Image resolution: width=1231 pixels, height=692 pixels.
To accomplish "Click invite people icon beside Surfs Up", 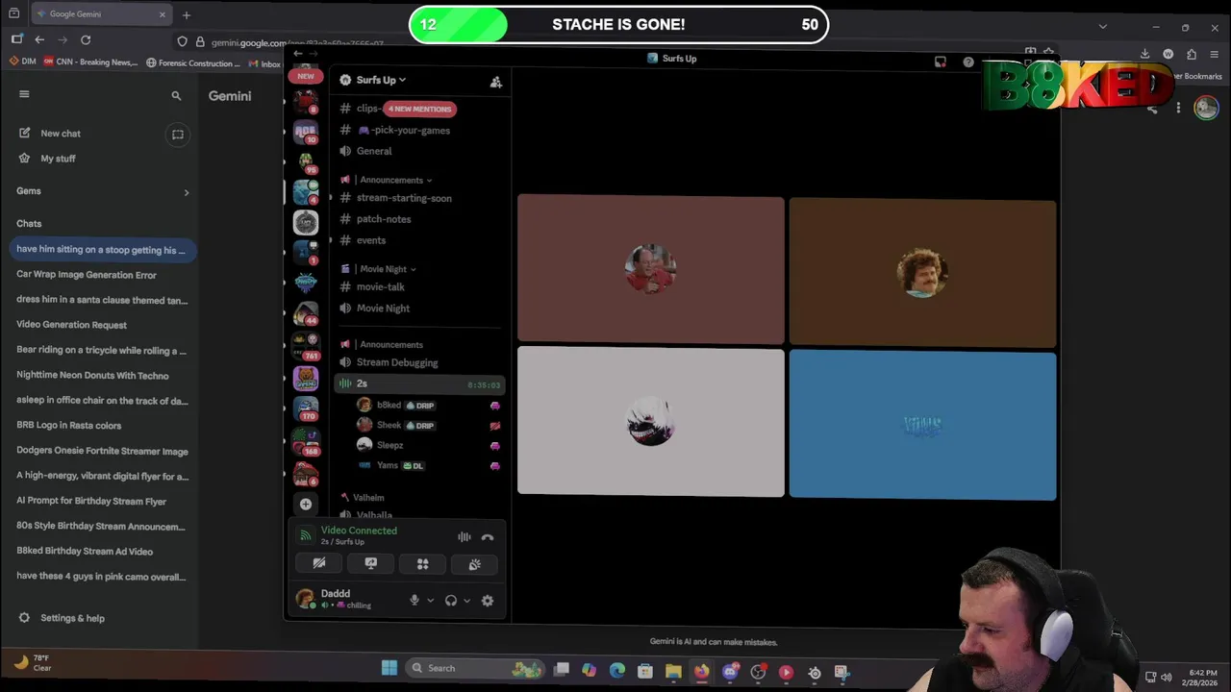I will (495, 82).
